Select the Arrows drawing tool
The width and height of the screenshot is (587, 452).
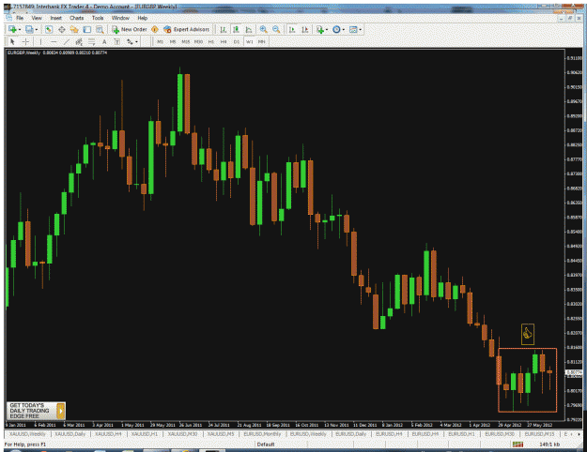coord(130,42)
